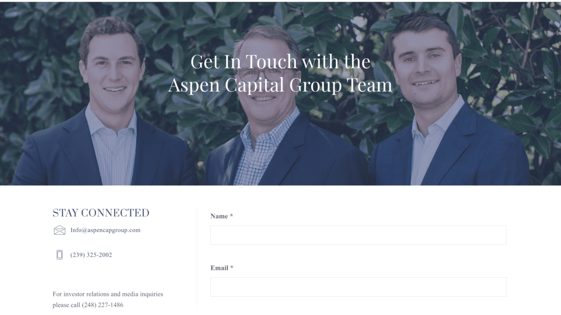This screenshot has width=561, height=315.
Task: Click the asterisk beside the Email label
Action: [x=232, y=268]
